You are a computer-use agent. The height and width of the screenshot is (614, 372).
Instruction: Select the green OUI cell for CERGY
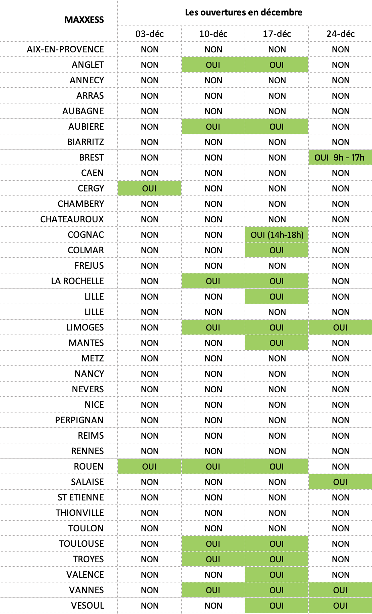149,188
